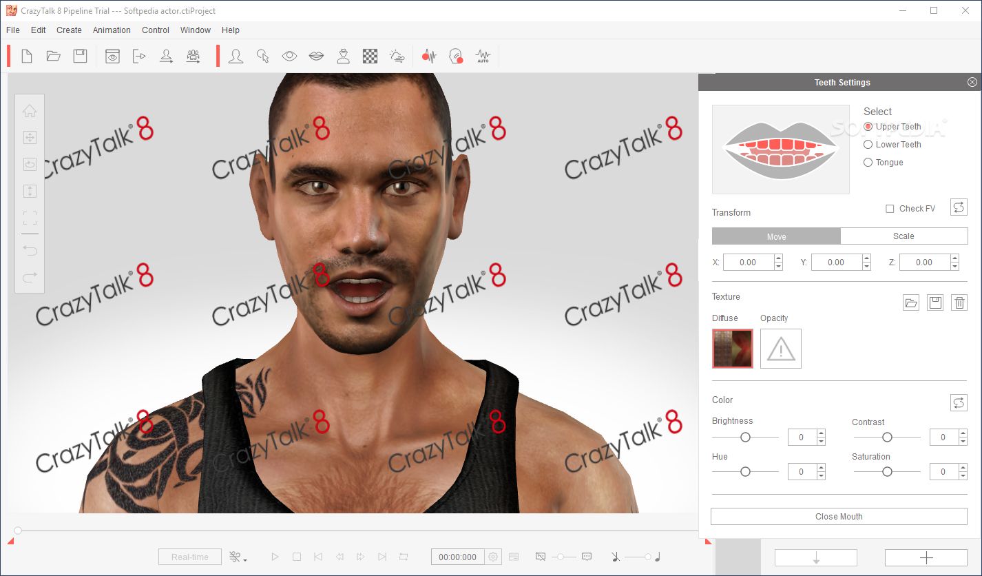Open the checkered background settings icon
Screen dimensions: 982x576
tap(370, 56)
